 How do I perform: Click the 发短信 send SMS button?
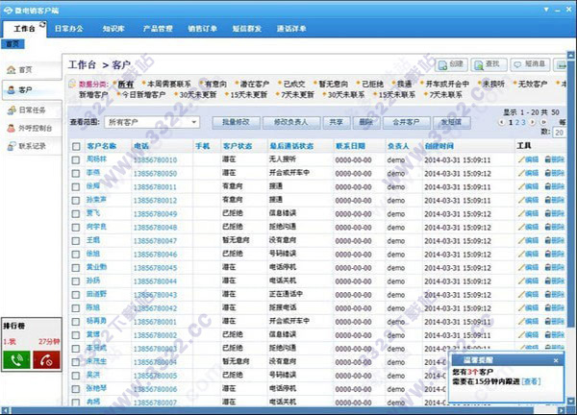tap(452, 122)
